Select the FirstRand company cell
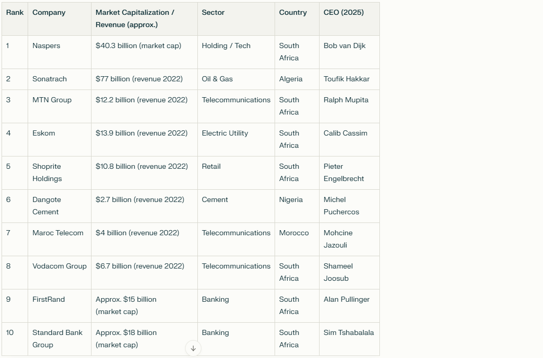Screen dimensions: 543x358 tap(49, 300)
